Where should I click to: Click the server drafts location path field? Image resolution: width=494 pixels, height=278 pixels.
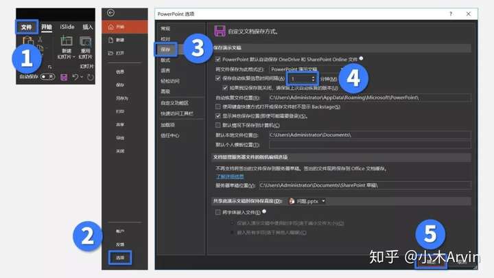[365, 185]
